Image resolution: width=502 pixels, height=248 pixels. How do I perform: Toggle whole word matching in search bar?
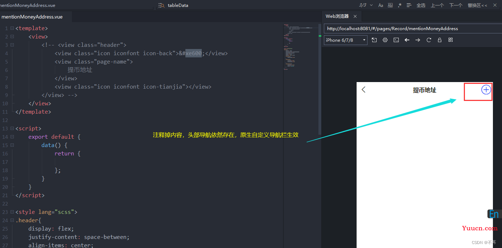(x=390, y=5)
